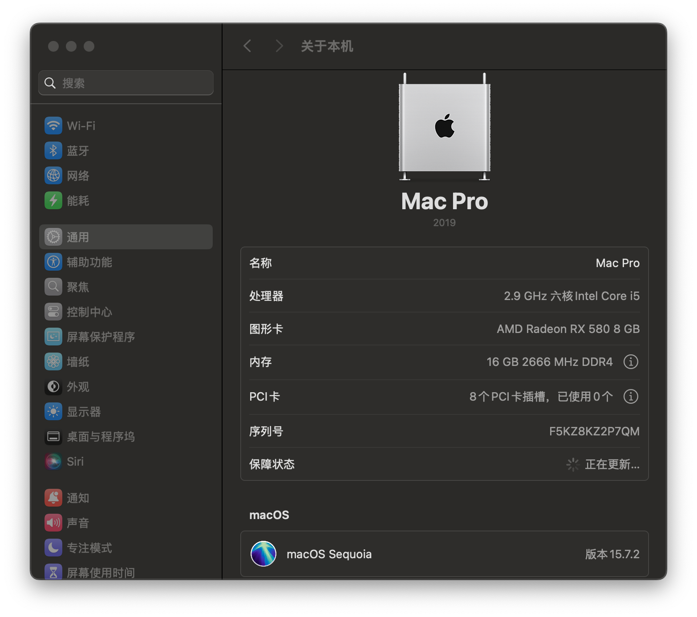Click the window close button
This screenshot has height=617, width=697.
pos(53,46)
